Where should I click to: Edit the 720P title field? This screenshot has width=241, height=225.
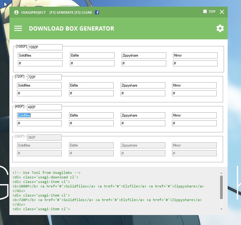click(x=44, y=77)
